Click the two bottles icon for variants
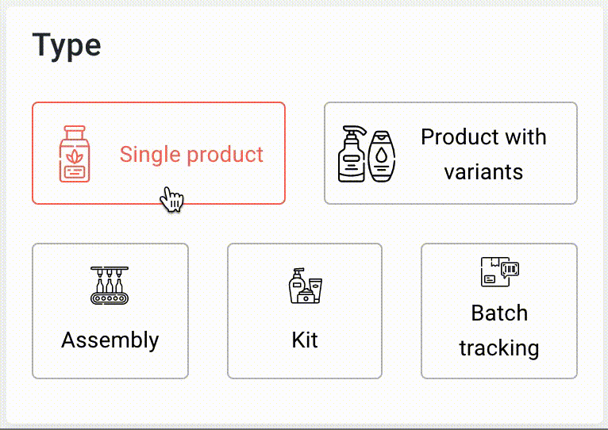 367,154
